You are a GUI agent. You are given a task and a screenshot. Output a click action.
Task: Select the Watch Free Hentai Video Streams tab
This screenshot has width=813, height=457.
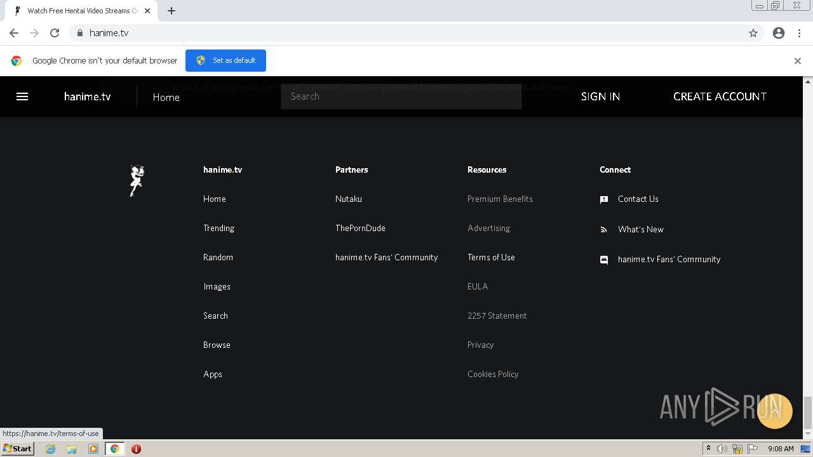81,11
